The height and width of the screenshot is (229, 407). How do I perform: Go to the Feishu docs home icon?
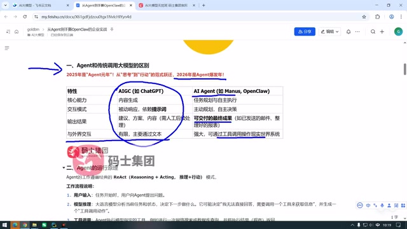[17, 32]
